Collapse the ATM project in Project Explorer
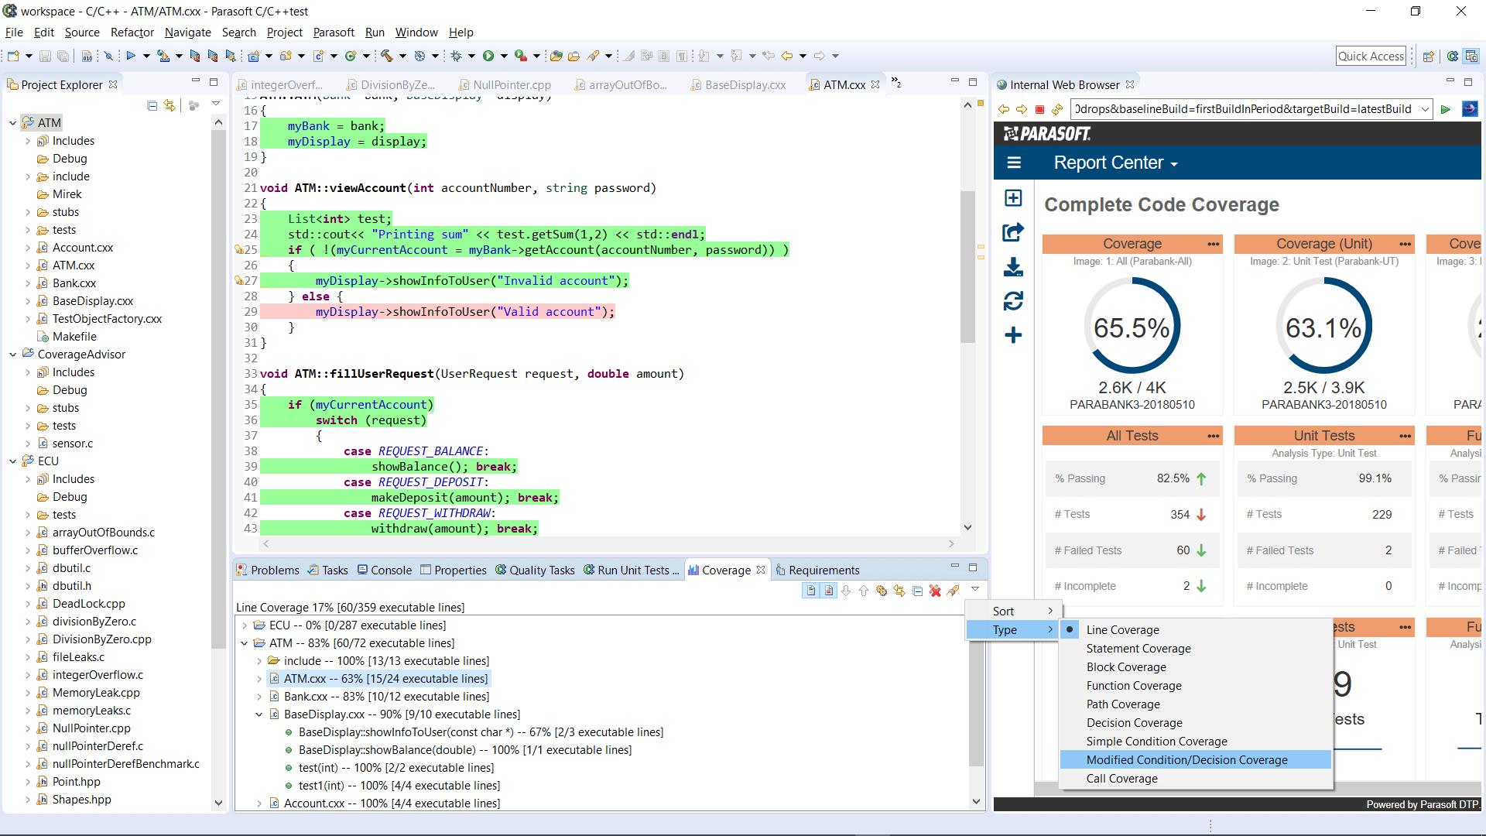The image size is (1486, 836). [13, 122]
